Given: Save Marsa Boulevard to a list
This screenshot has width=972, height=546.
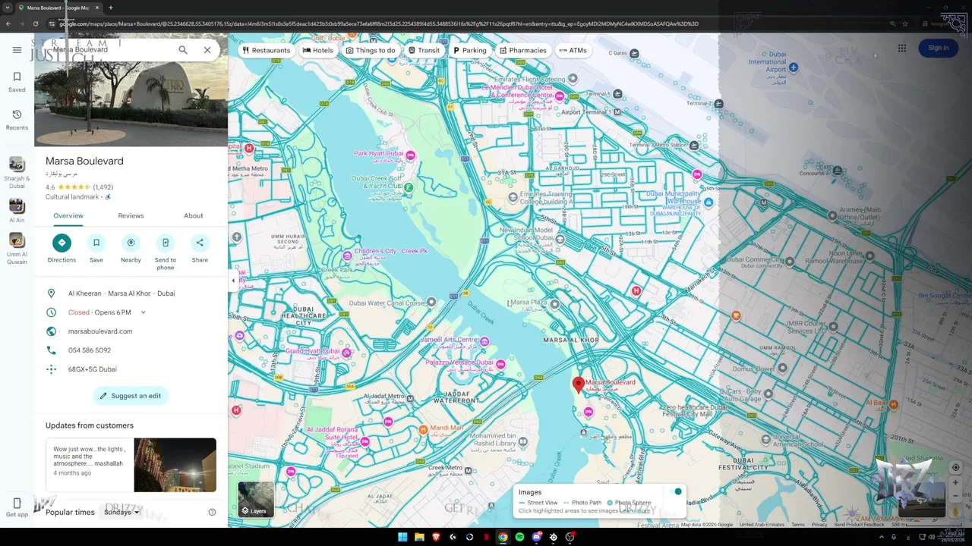Looking at the screenshot, I should 96,248.
